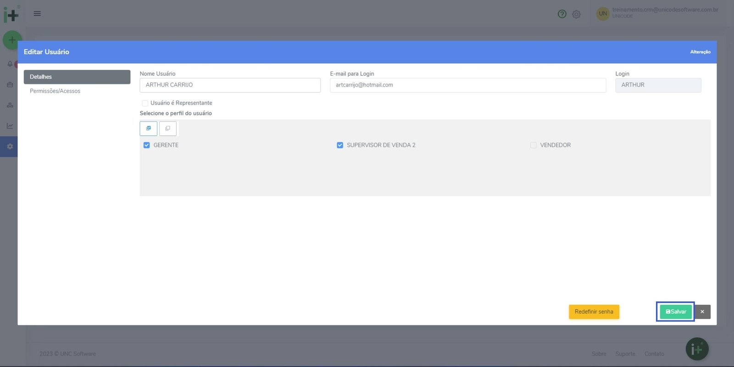Click the UN user avatar
734x367 pixels.
pos(602,14)
